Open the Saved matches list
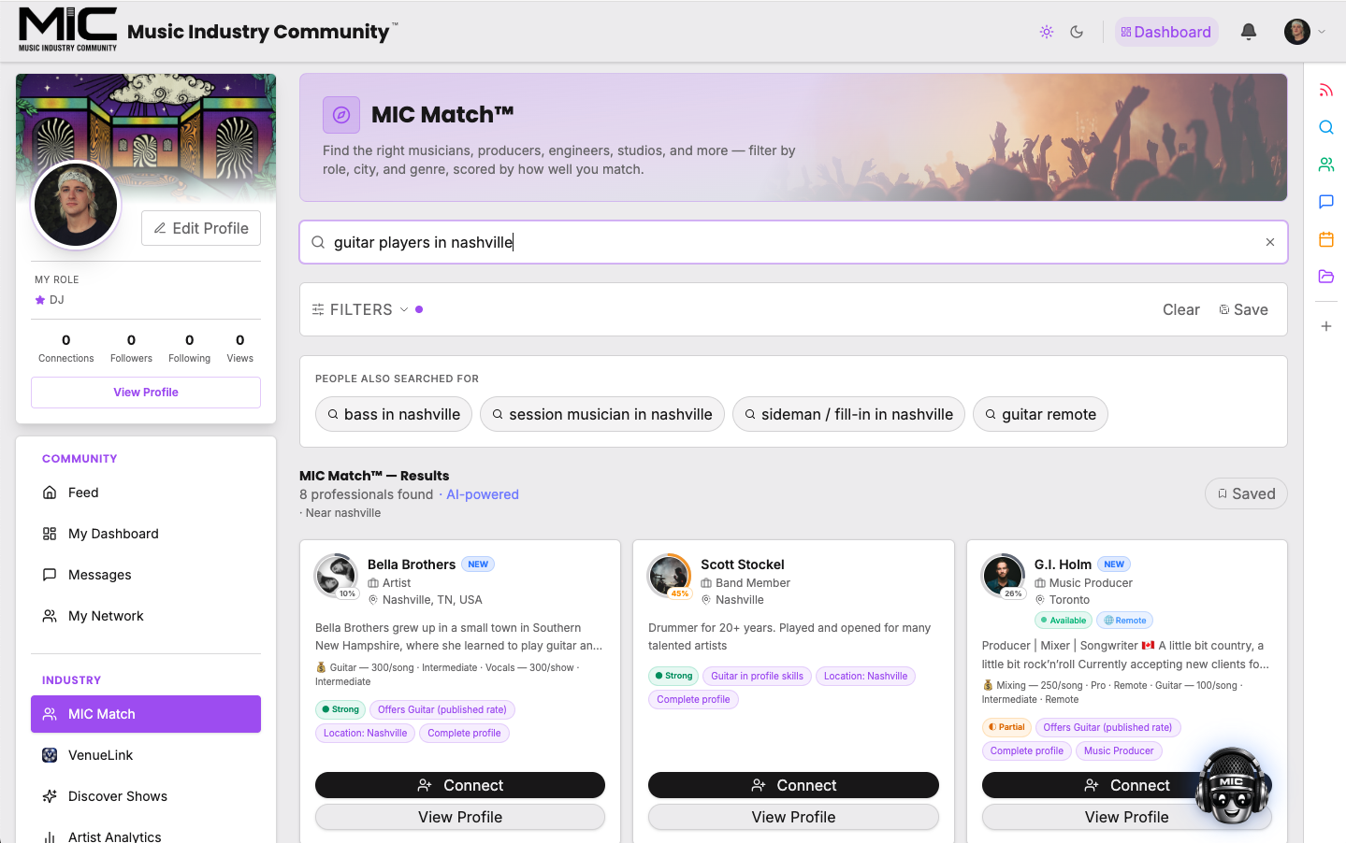The image size is (1346, 843). [x=1246, y=493]
